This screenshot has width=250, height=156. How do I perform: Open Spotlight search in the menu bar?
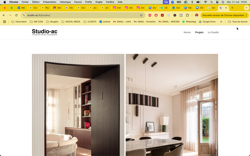click(x=212, y=2)
